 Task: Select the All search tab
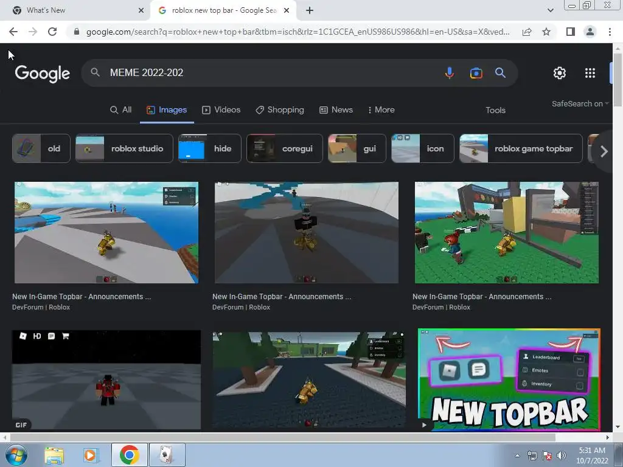pyautogui.click(x=121, y=110)
